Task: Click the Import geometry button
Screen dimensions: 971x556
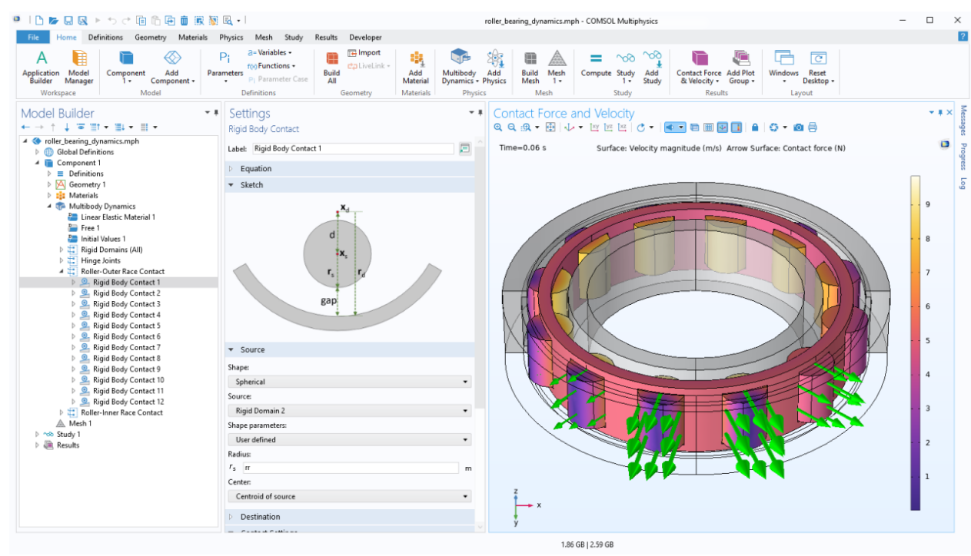Action: point(364,53)
